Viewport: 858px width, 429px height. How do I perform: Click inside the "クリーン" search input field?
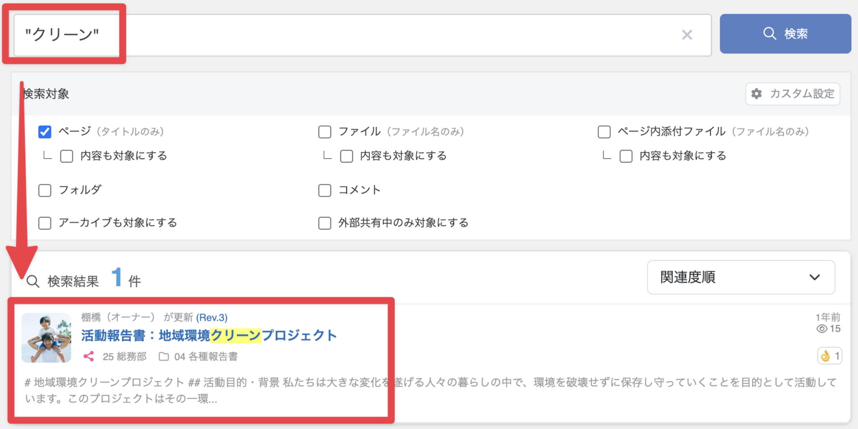click(x=357, y=35)
